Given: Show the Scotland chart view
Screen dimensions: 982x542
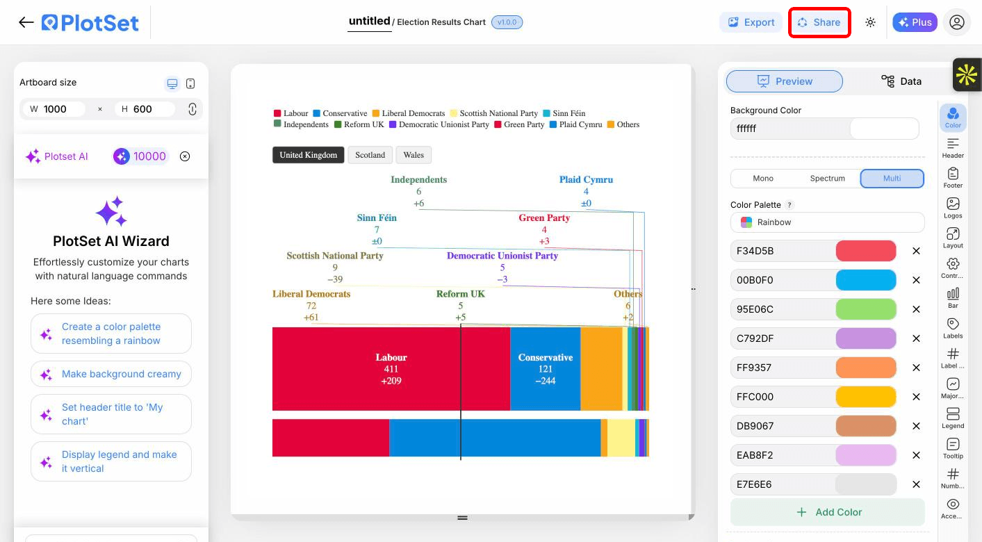Looking at the screenshot, I should [x=370, y=155].
